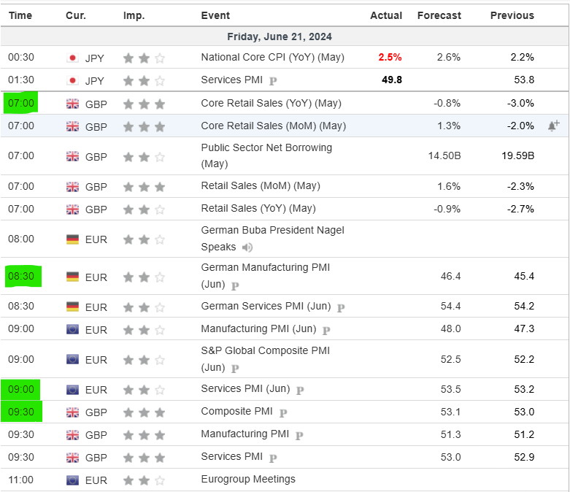Click the preliminary P icon next to S&P Global Composite PMI
Viewport: 570px width, 492px height.
(235, 369)
